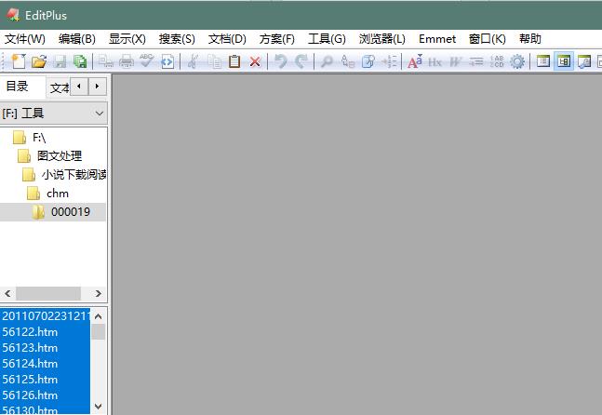Screen dimensions: 602x415
Task: Click the Save floppy disk icon
Action: [x=60, y=61]
